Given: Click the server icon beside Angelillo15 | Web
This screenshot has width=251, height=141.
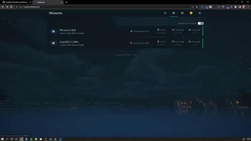Looking at the screenshot, I should click(54, 43).
